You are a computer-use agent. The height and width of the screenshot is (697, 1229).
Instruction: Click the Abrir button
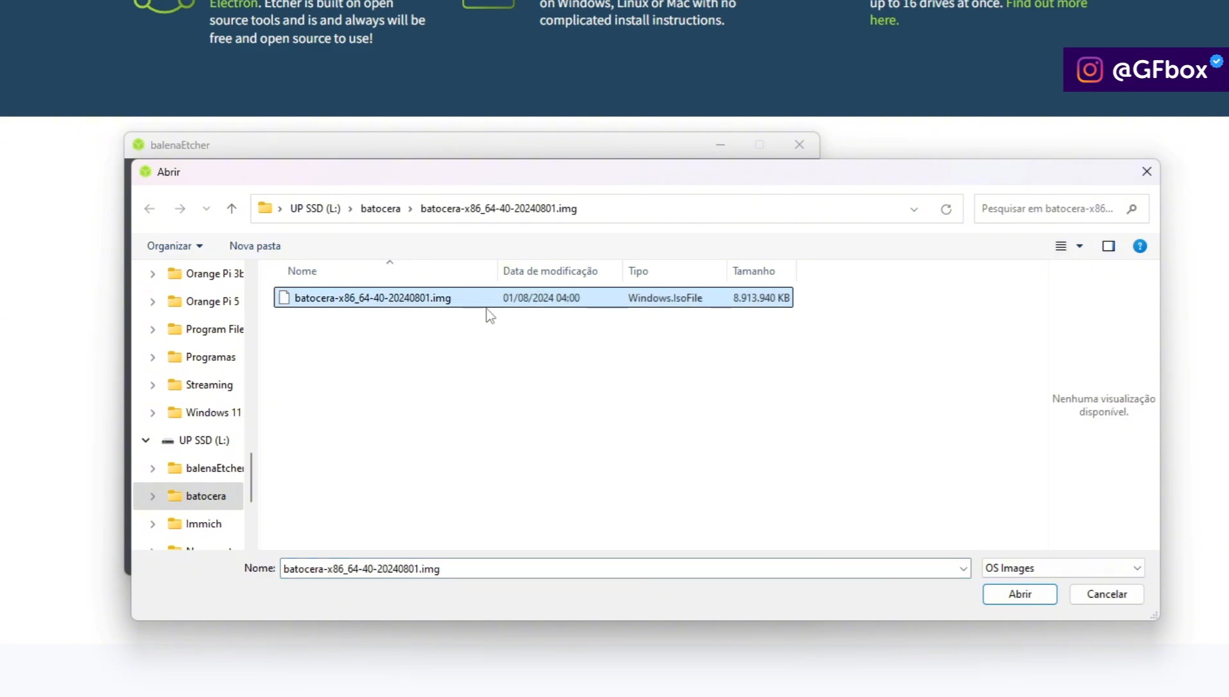[1019, 594]
